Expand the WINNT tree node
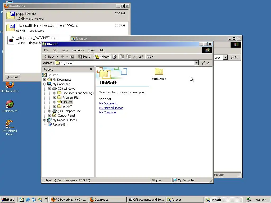The height and width of the screenshot is (203, 271). (x=55, y=107)
